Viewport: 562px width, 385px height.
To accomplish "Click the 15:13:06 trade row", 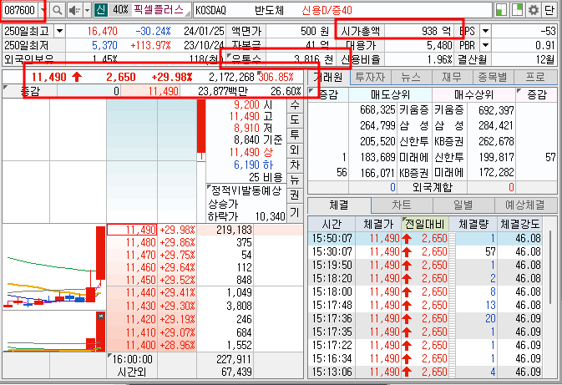I will click(x=425, y=372).
